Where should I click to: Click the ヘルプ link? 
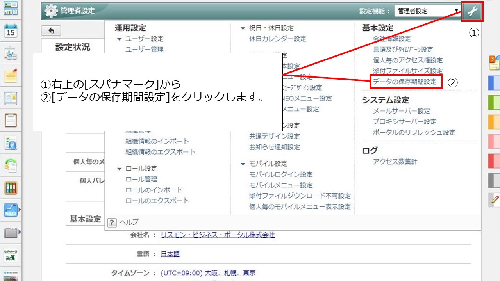click(x=129, y=222)
